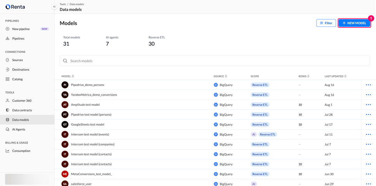Sort by ROWS column header

pyautogui.click(x=304, y=76)
